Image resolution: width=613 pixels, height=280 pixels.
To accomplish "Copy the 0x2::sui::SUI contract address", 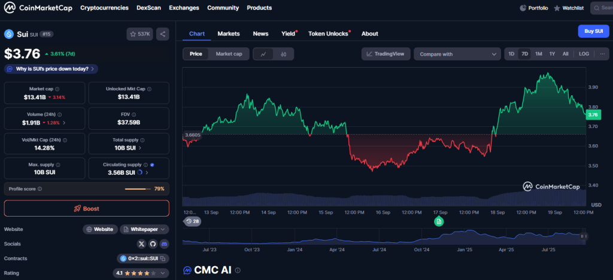I will [162, 258].
